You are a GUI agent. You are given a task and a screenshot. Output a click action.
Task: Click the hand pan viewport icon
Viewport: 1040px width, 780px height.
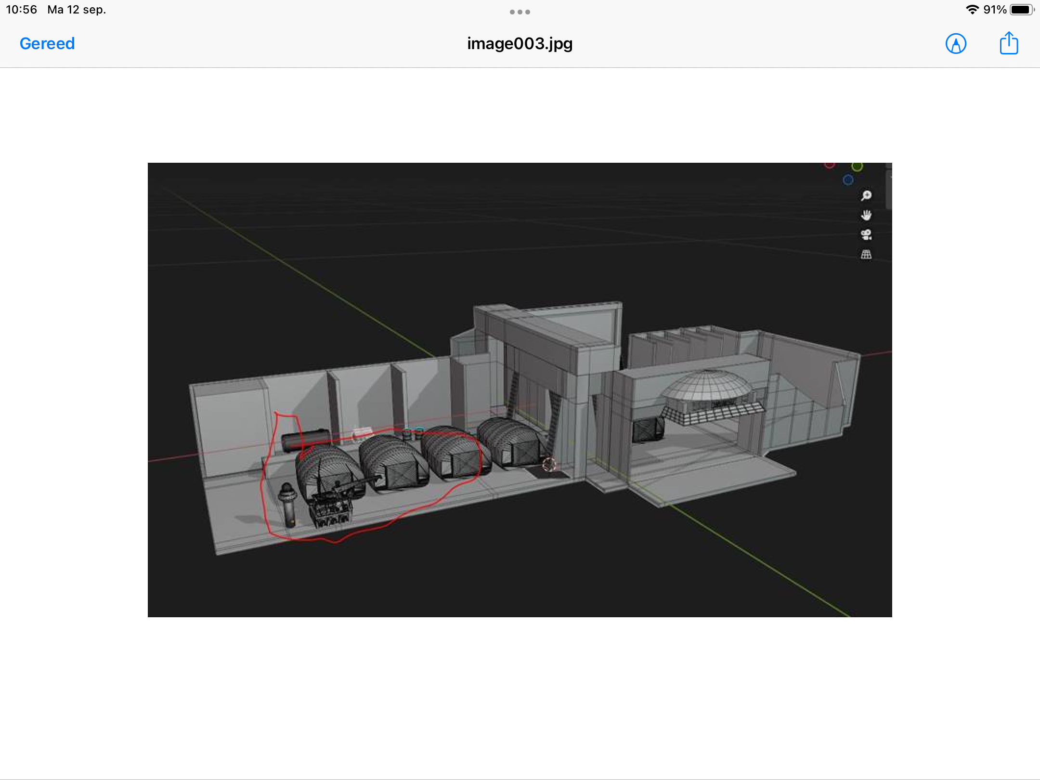click(x=866, y=215)
